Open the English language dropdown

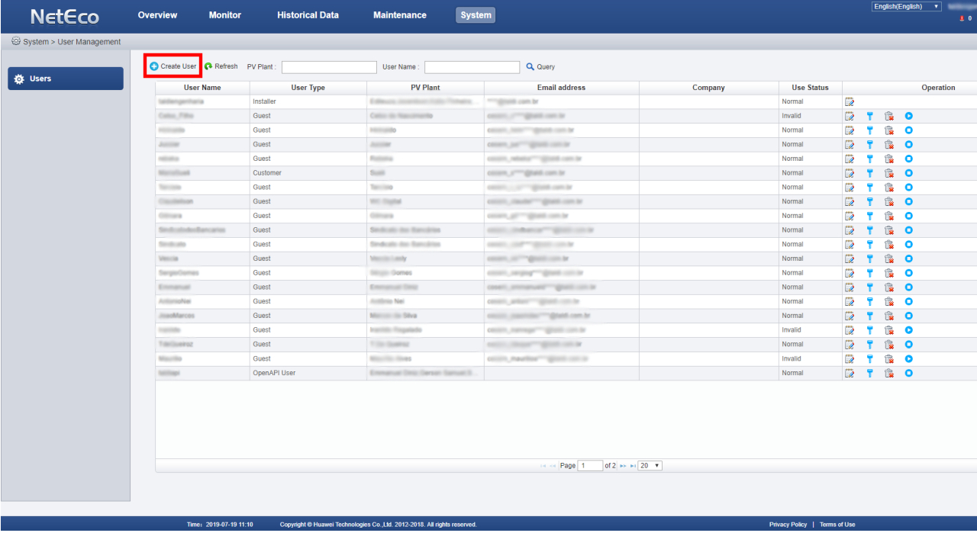click(906, 7)
